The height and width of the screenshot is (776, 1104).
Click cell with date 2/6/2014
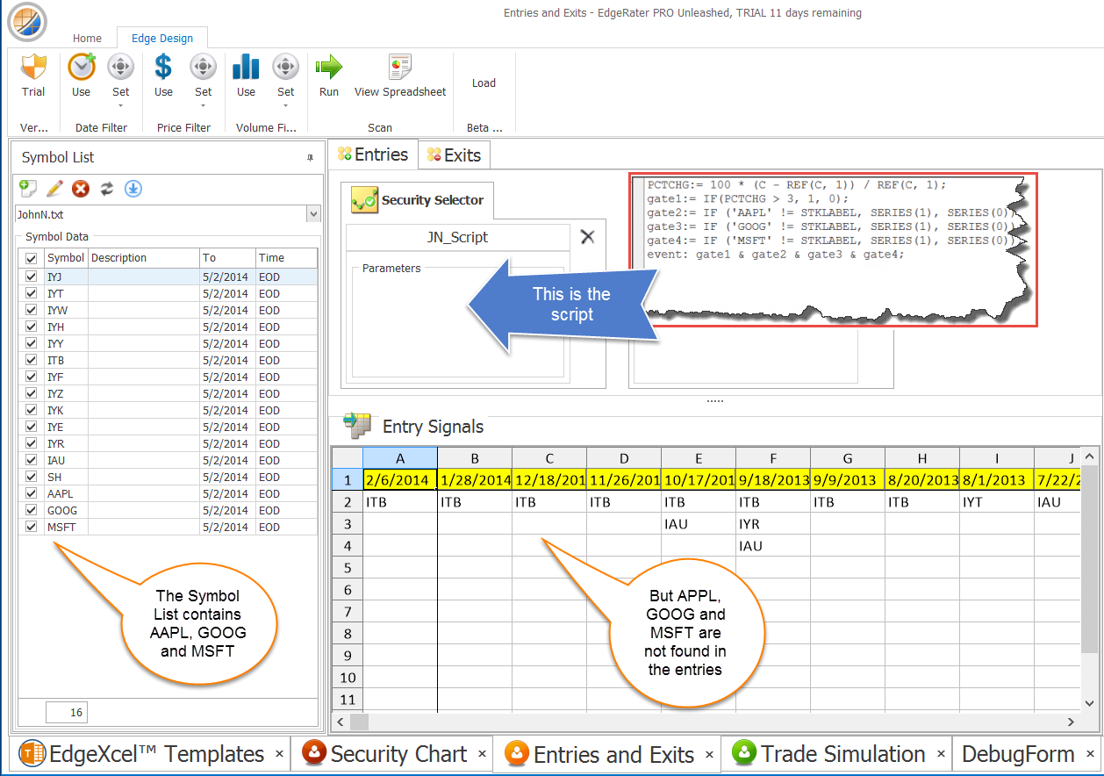400,480
